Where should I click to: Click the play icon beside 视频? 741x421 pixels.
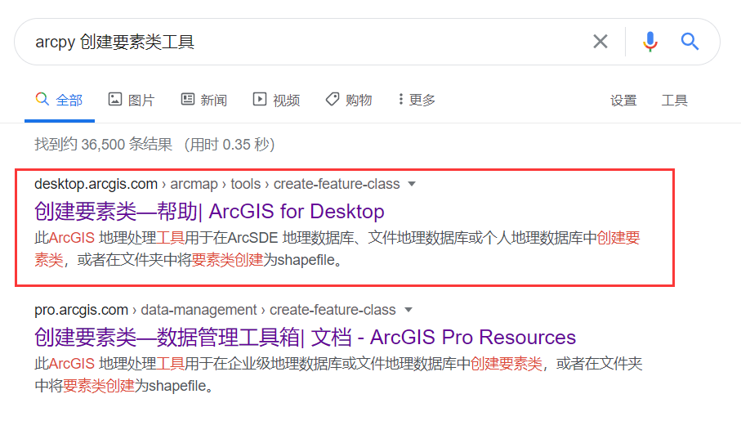260,100
